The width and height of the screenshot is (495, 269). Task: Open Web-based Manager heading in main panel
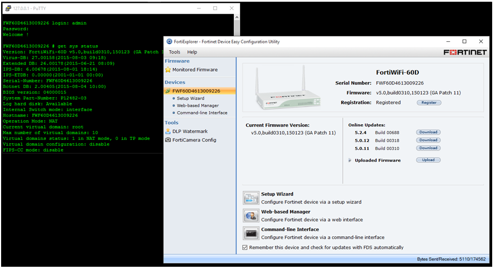pyautogui.click(x=286, y=212)
